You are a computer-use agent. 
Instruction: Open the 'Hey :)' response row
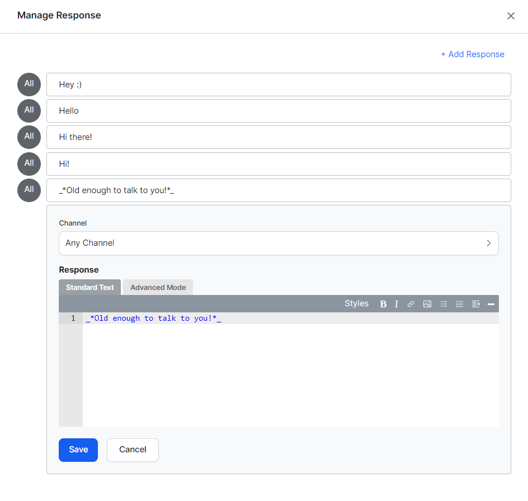tap(279, 85)
